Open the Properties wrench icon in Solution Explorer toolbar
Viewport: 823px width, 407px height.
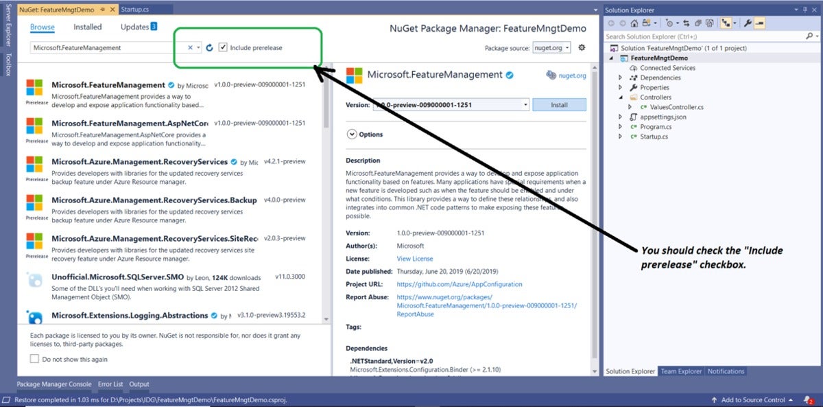point(748,23)
